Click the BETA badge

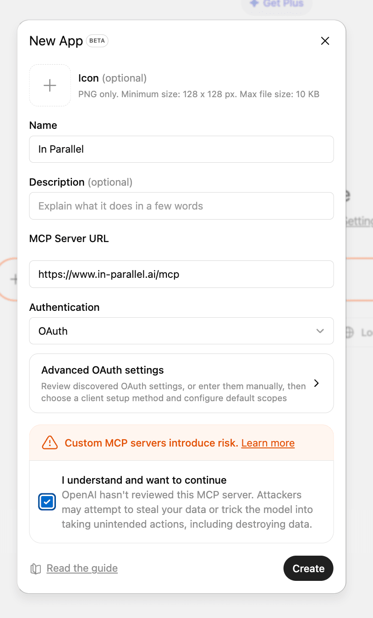[97, 41]
